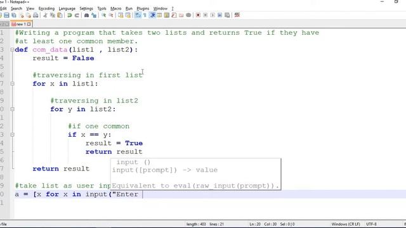Click the Save Recorded Macro icon
406x228 pixels.
pos(227,15)
